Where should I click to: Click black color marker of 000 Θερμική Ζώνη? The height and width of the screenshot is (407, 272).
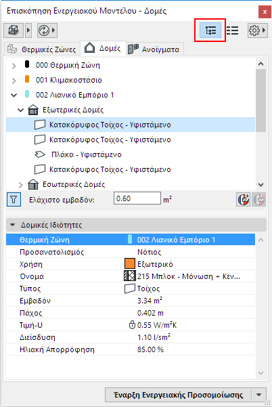pos(27,64)
